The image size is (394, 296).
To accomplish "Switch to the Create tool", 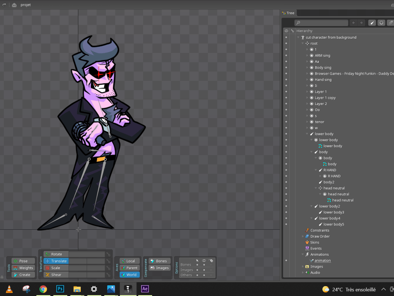I will coord(23,275).
